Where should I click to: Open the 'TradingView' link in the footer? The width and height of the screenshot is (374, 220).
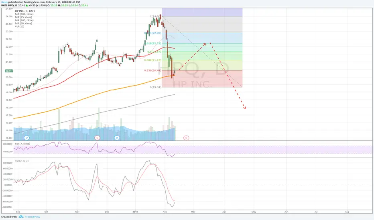[33, 217]
